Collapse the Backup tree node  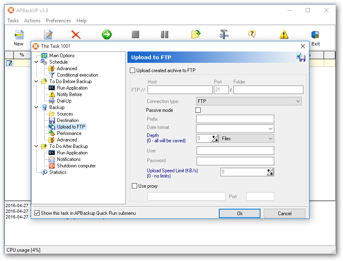tap(36, 107)
